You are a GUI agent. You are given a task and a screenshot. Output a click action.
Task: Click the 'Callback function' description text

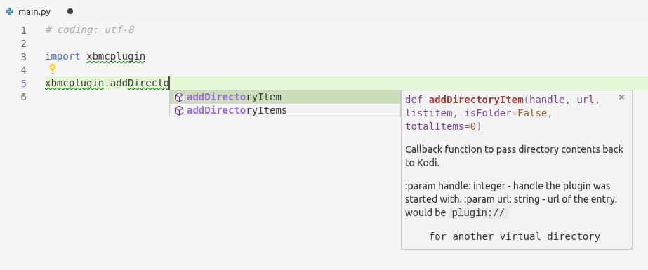tap(514, 156)
